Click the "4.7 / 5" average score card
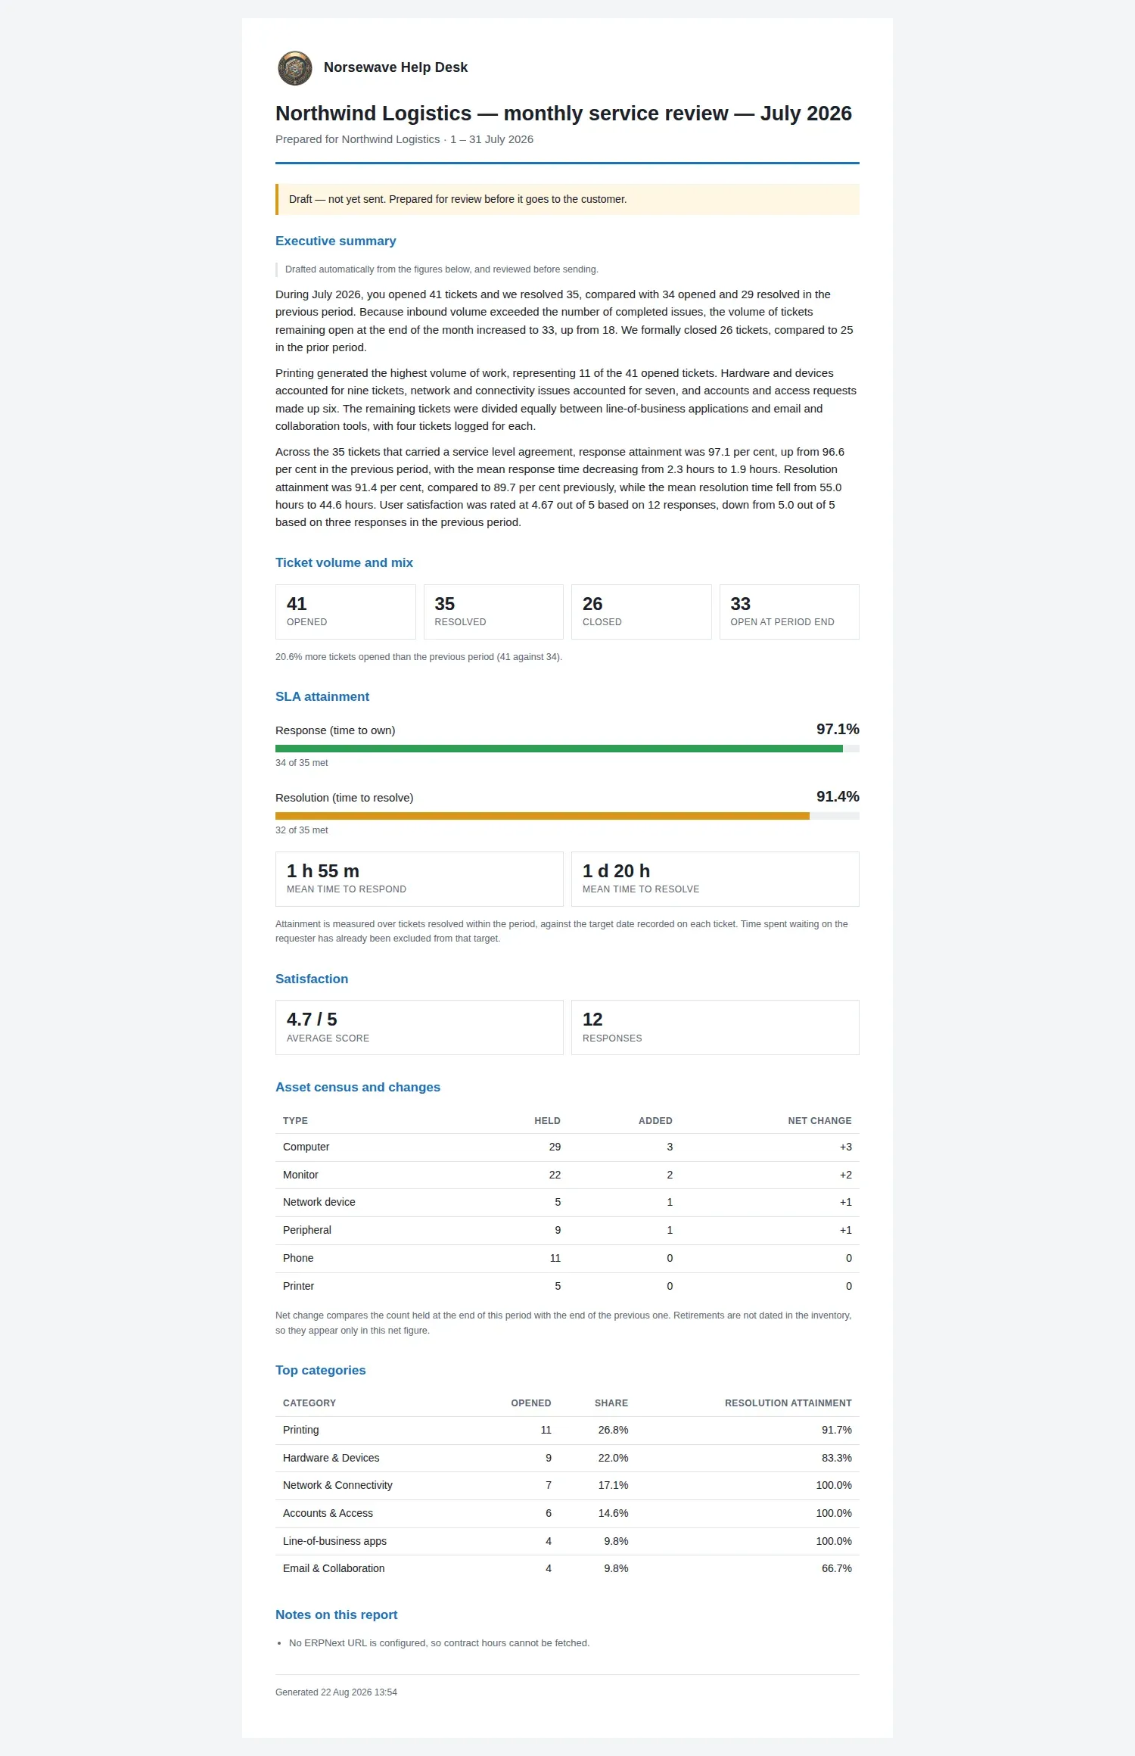 click(419, 1027)
